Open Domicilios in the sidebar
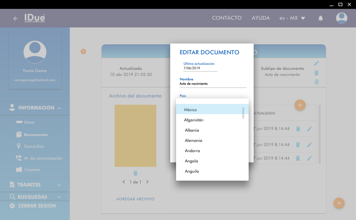This screenshot has width=356, height=220. 34,146
